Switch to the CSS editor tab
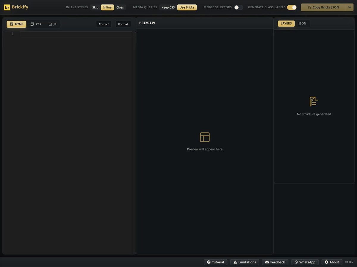Screen dimensions: 357x267 (x=36, y=24)
